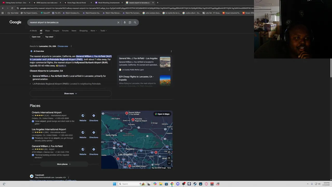
Task: Select the Images search tab
Action: click(56, 31)
